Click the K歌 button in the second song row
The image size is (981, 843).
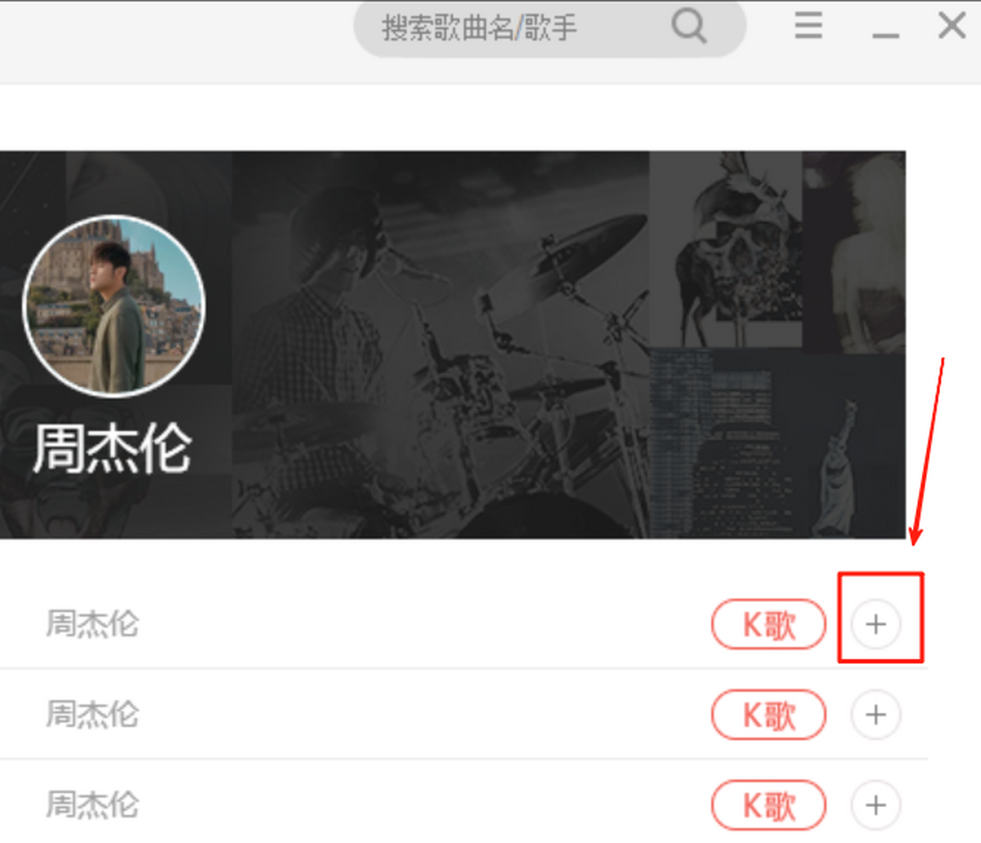click(x=768, y=716)
